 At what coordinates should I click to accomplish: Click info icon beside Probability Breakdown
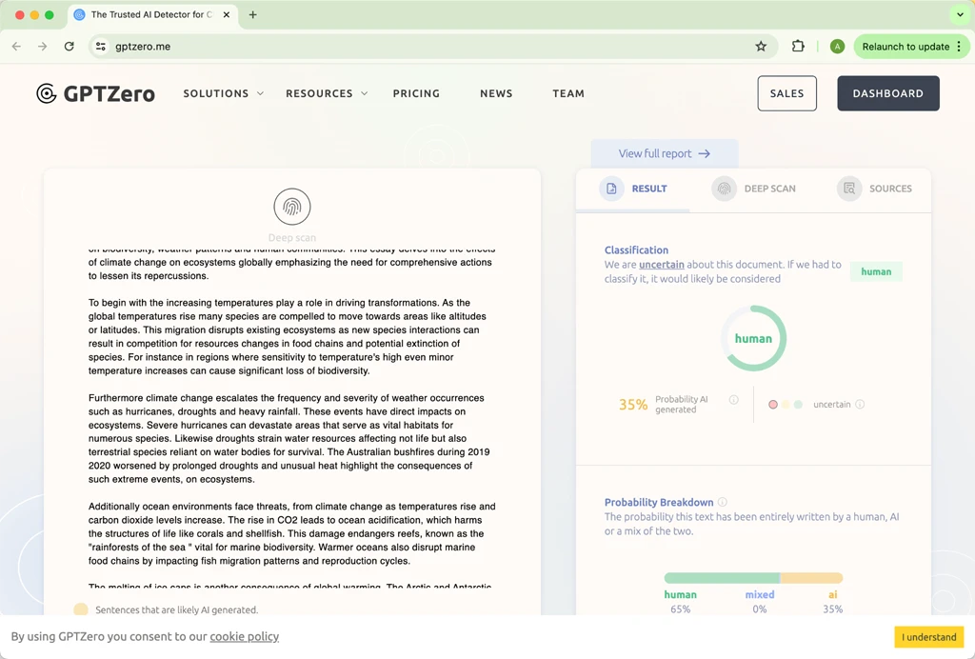click(x=723, y=502)
